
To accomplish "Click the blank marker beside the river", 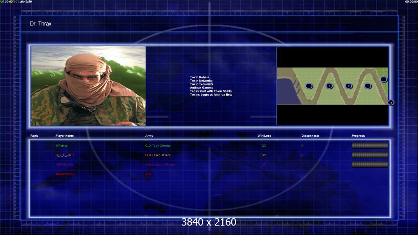I will coord(309,86).
